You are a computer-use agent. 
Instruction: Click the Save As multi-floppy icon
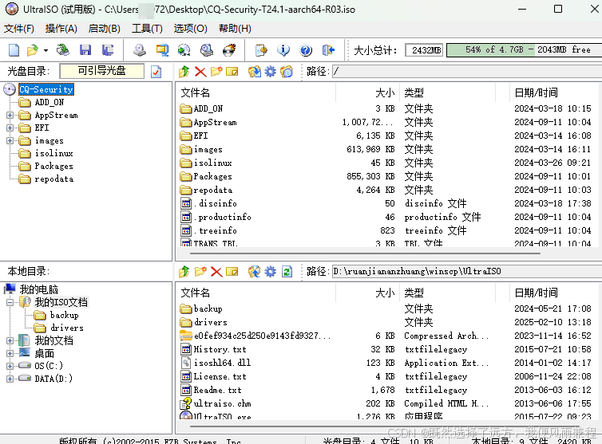click(x=108, y=50)
